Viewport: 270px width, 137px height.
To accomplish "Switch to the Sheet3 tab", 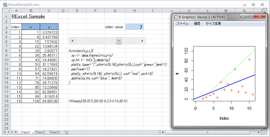I will click(x=55, y=132).
